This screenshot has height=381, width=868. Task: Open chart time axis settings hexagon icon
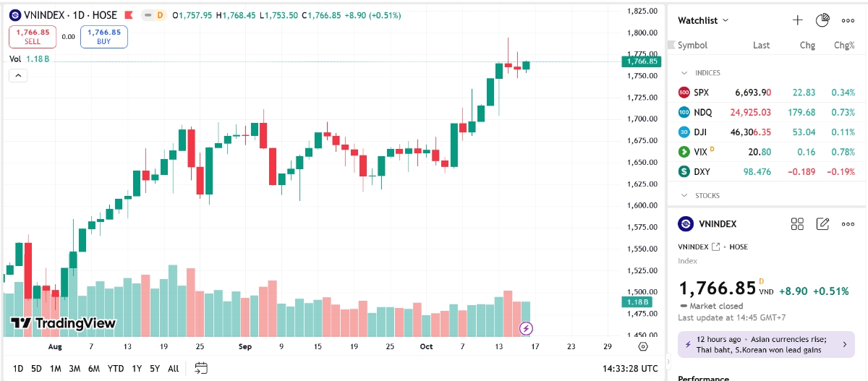click(643, 346)
